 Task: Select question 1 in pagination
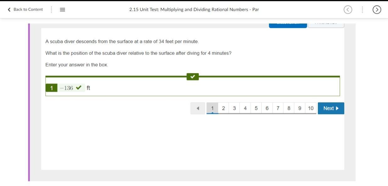tap(213, 108)
